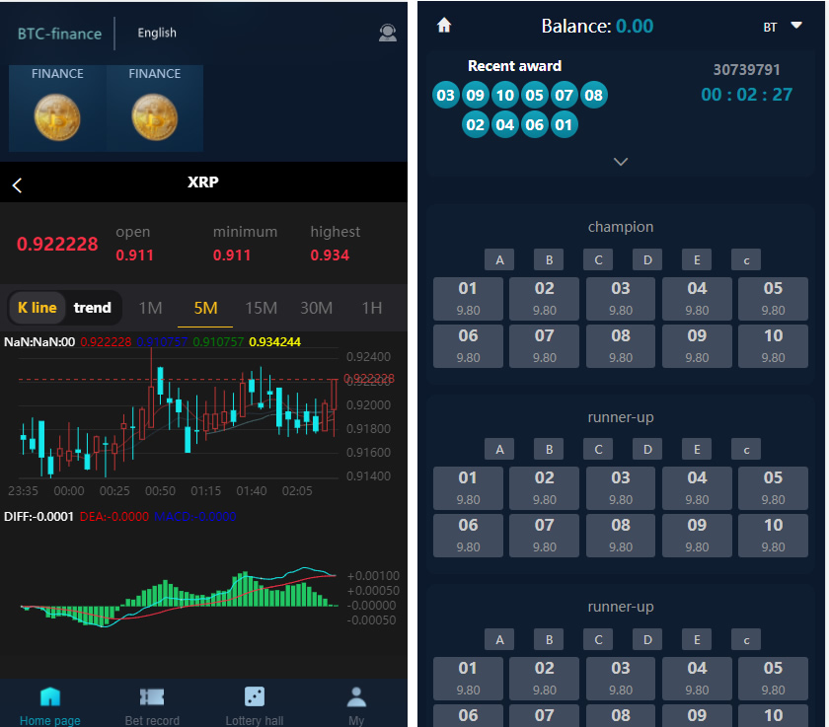Open Bet record ticket icon
This screenshot has height=727, width=829.
152,697
